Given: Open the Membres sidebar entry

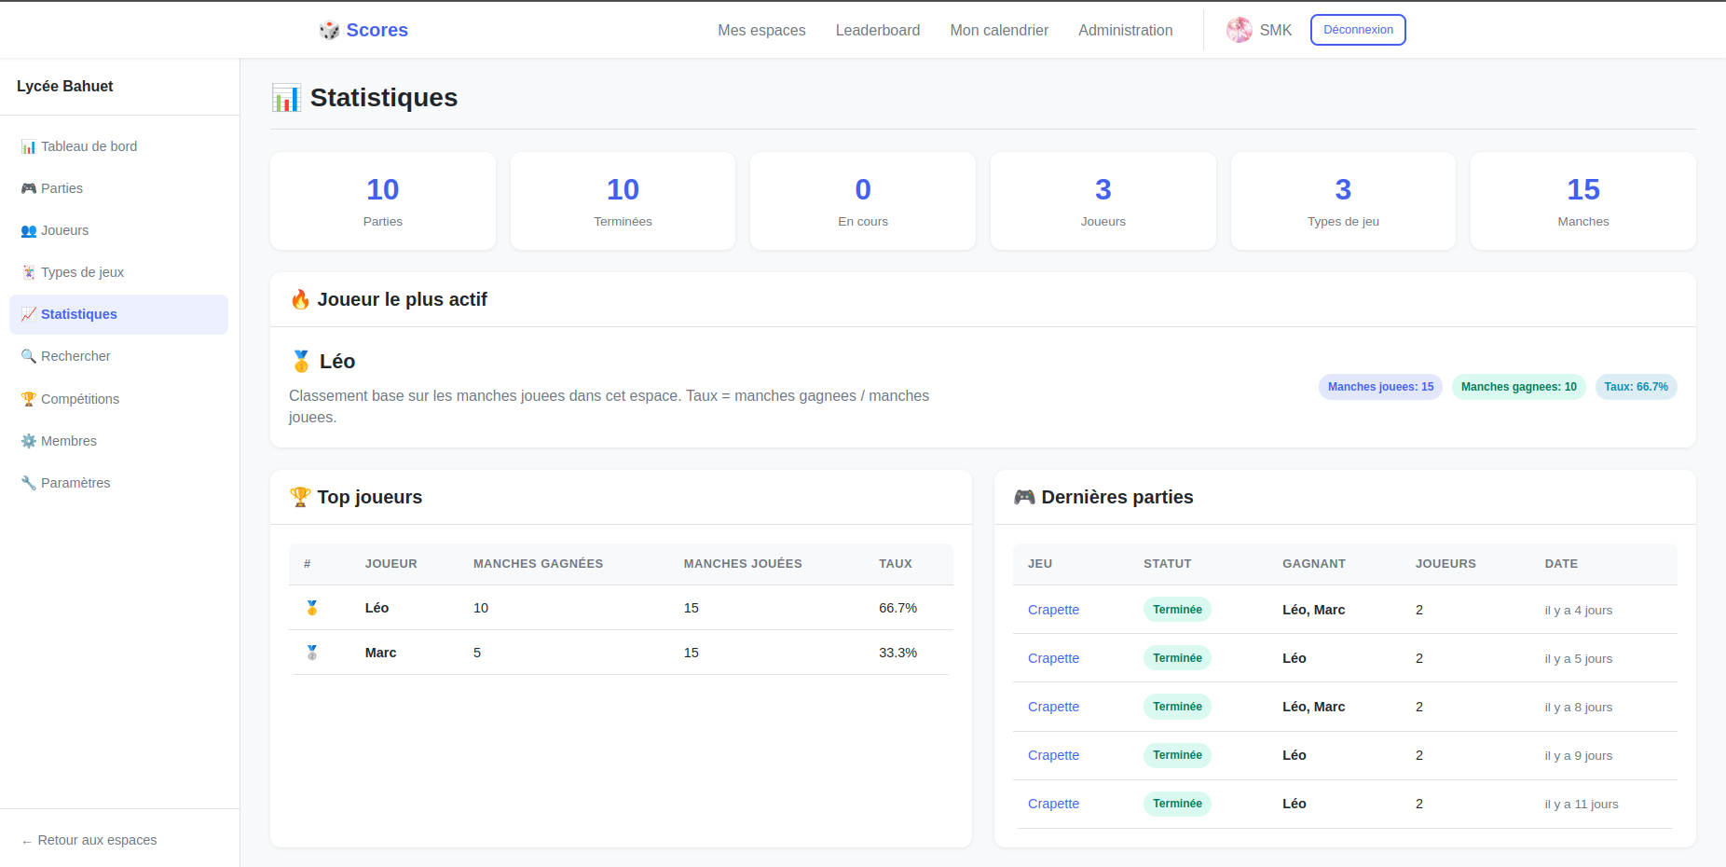Looking at the screenshot, I should click(119, 441).
